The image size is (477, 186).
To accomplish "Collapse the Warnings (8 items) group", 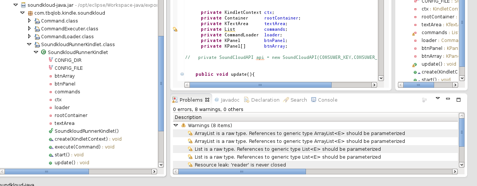I will point(176,125).
